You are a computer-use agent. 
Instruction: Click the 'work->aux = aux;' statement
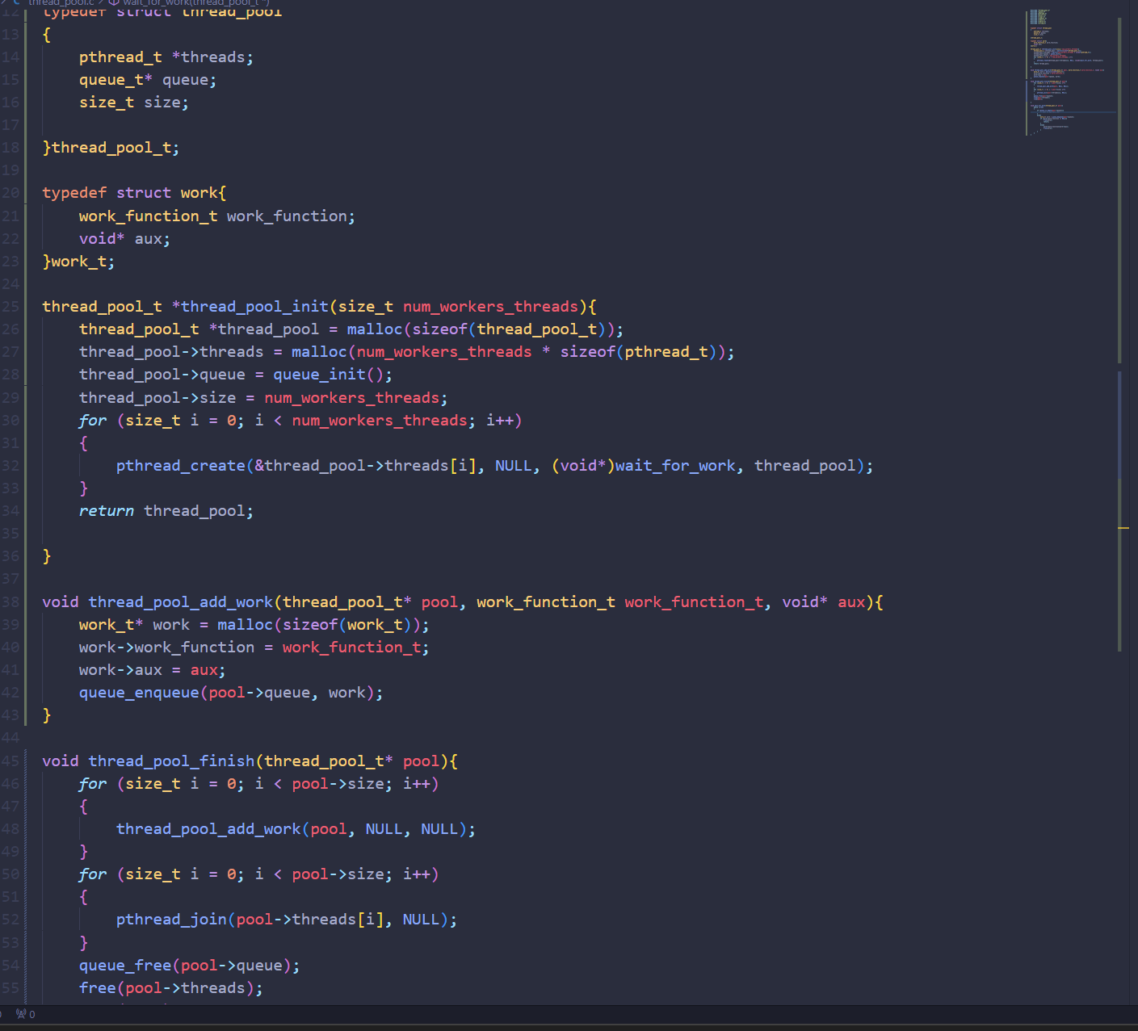(x=152, y=670)
